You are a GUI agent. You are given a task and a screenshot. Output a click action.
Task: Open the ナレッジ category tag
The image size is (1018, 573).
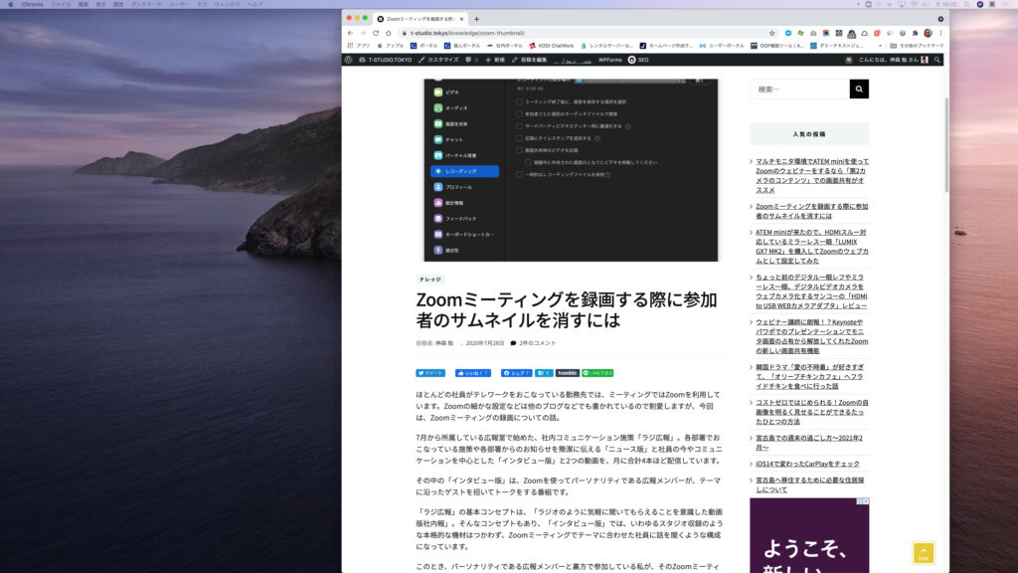(429, 280)
